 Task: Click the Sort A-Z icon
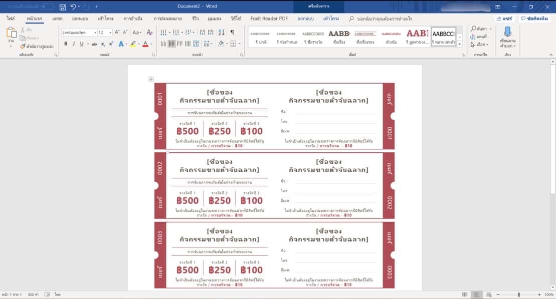[x=221, y=33]
